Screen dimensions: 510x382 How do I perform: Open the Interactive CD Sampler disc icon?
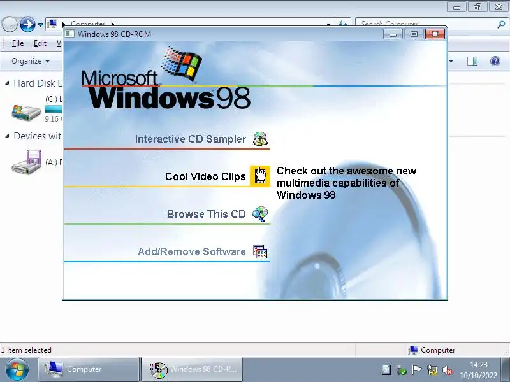260,139
